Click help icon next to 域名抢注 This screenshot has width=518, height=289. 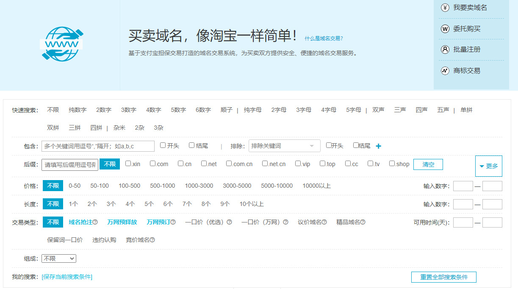tap(95, 222)
